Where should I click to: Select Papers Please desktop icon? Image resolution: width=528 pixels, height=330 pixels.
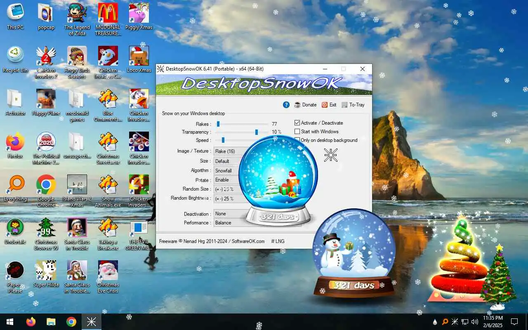pos(15,277)
